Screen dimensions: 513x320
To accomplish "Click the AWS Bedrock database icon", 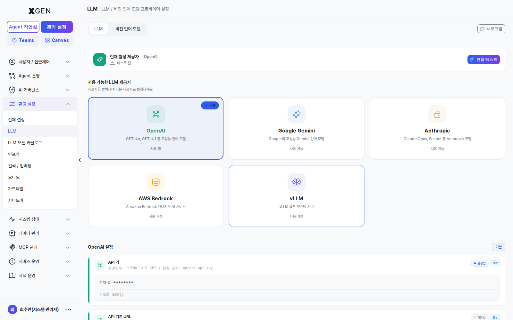I will [x=156, y=182].
